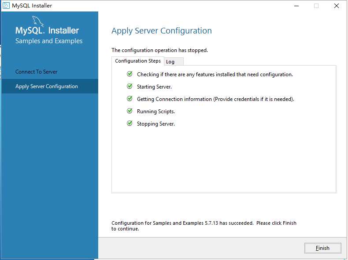Switch to the Log tab
Screen dimensions: 348x260
[x=174, y=62]
